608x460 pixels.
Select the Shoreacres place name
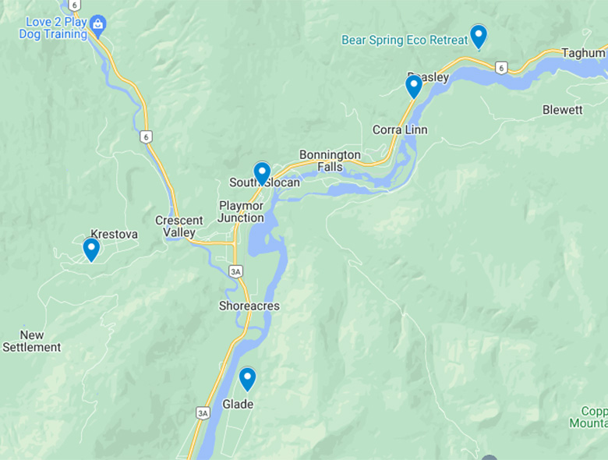coord(249,306)
